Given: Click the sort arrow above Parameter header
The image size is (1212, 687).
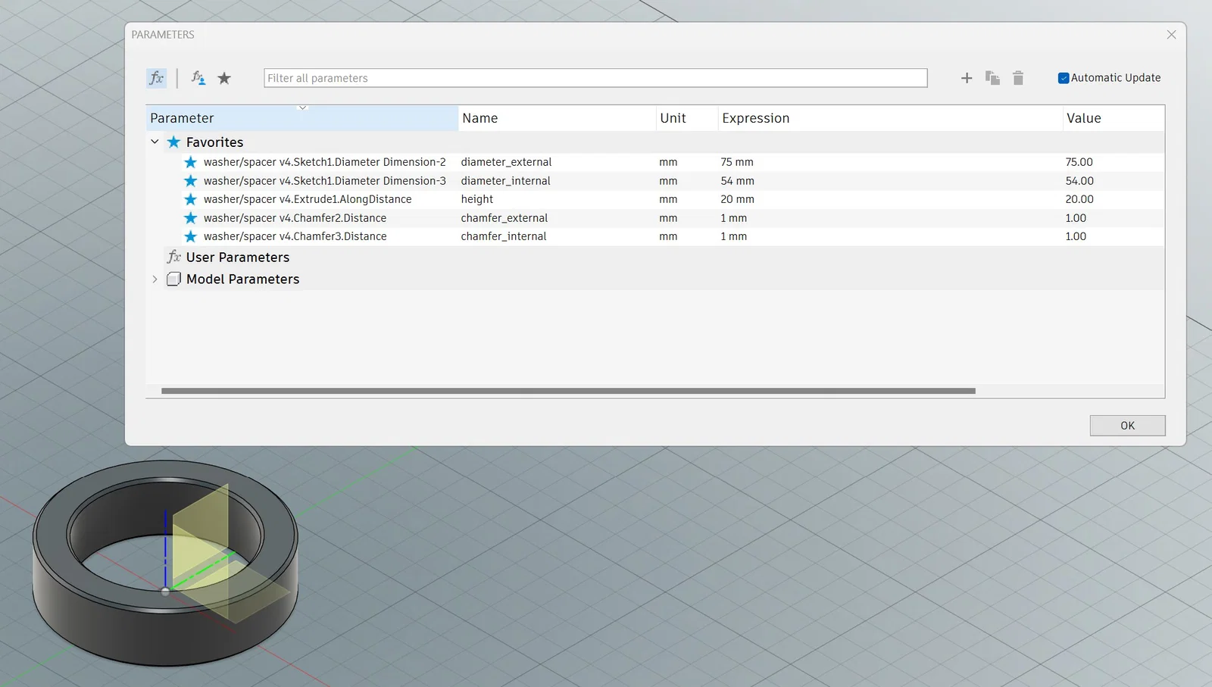Looking at the screenshot, I should coord(302,108).
